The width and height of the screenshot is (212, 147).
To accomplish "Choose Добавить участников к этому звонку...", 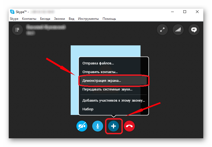I will 114,101.
